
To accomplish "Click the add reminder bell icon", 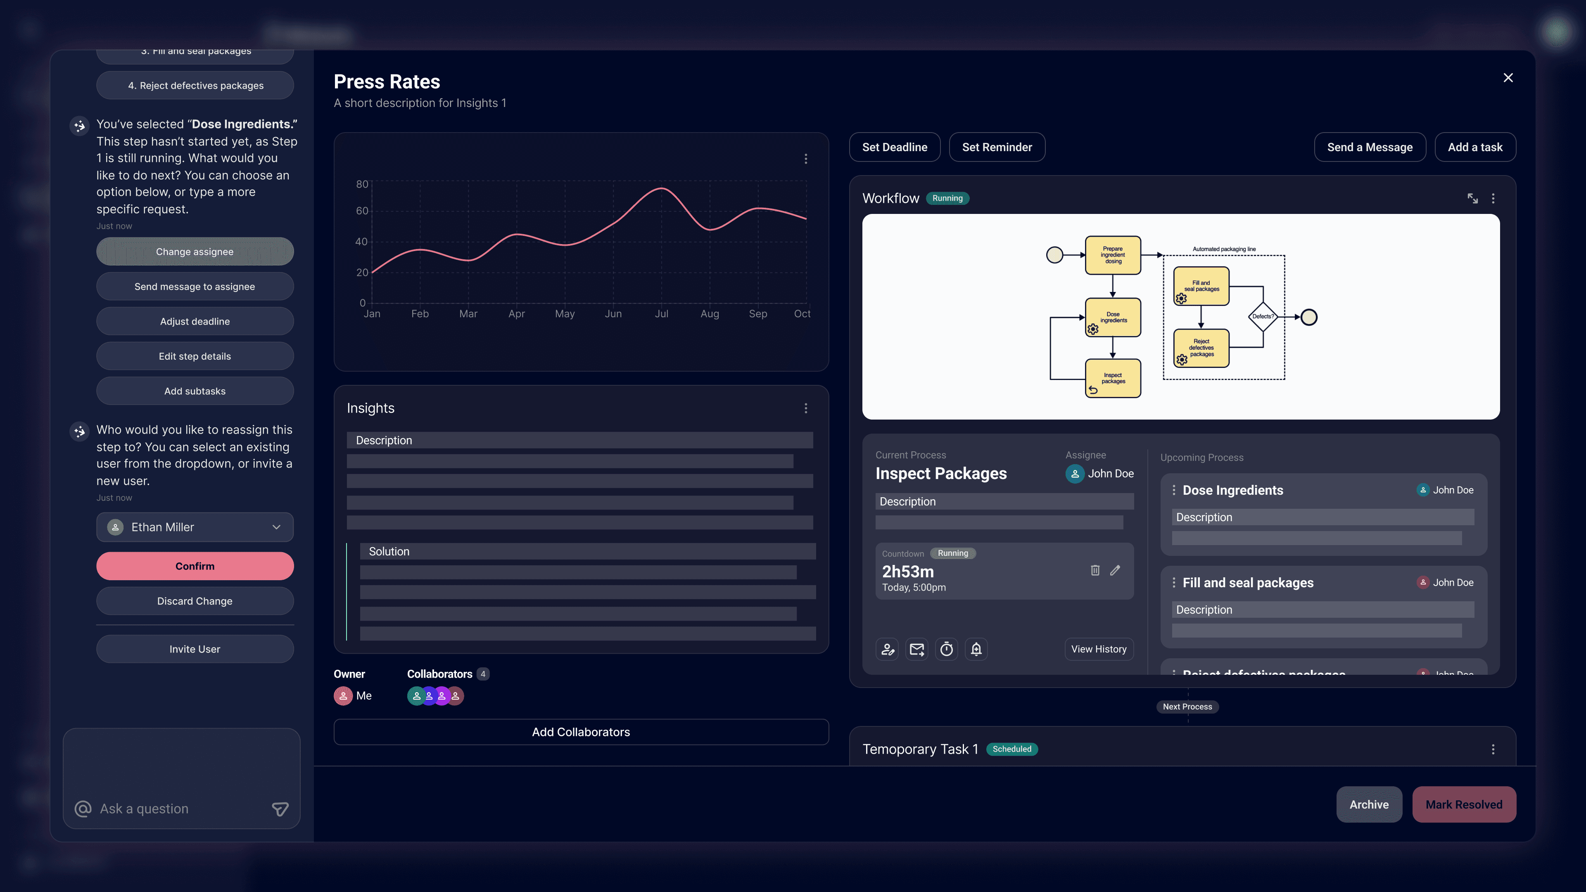I will coord(976,649).
